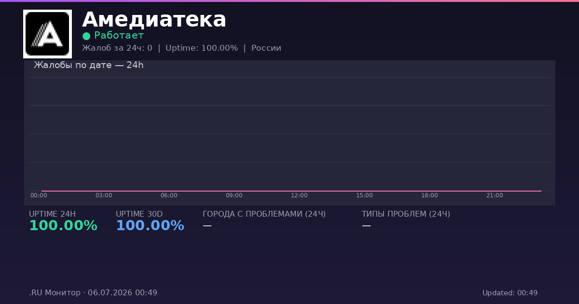Click the green UPTIME 24H 100.00% value
Image resolution: width=579 pixels, height=304 pixels.
pos(63,226)
